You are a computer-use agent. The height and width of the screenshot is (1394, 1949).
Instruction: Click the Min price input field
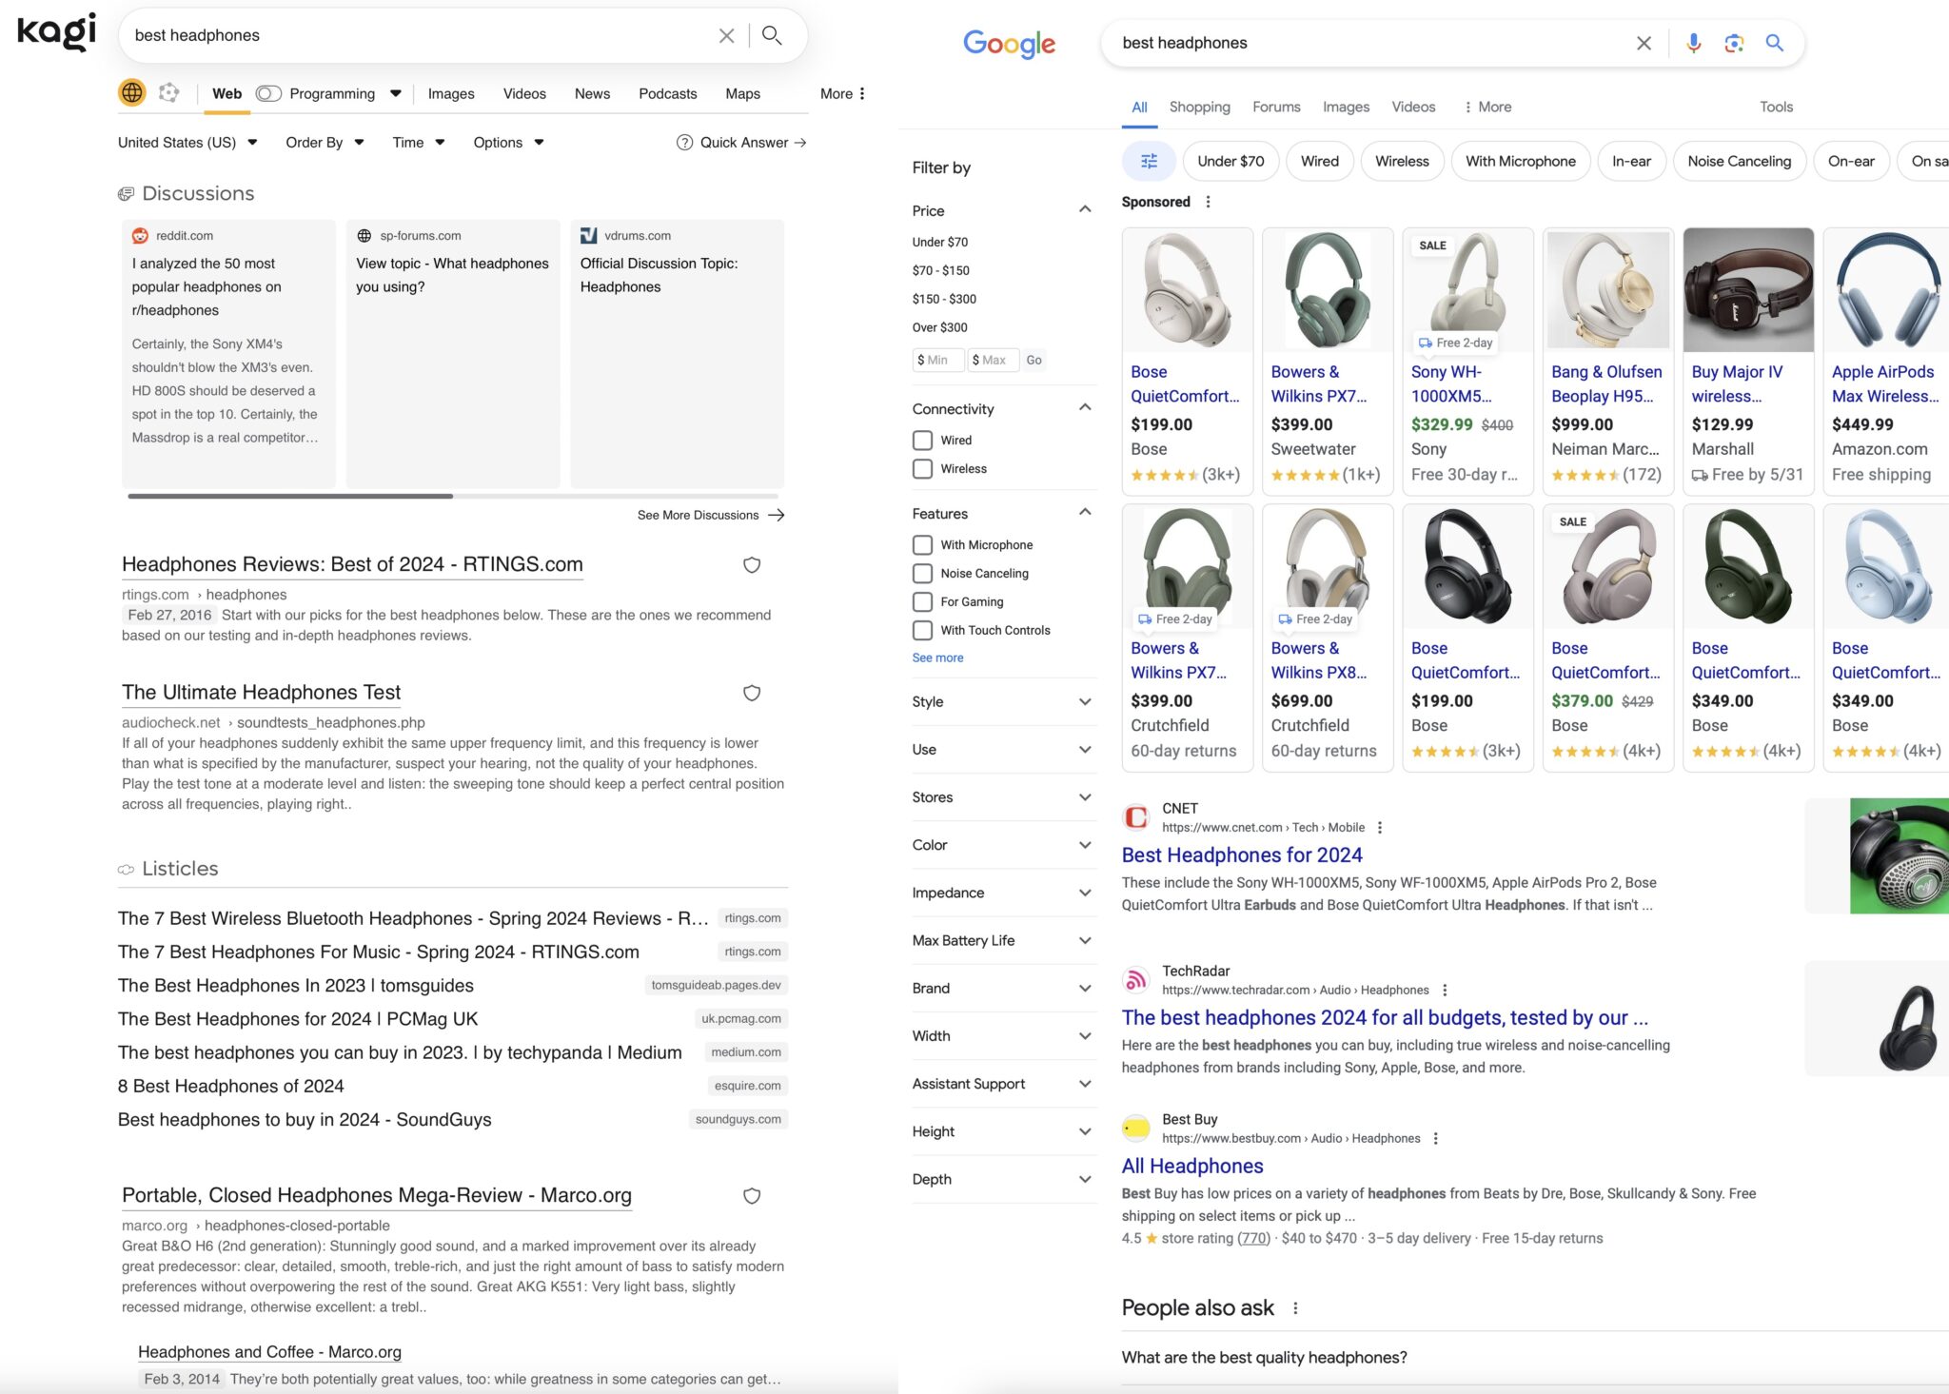937,360
